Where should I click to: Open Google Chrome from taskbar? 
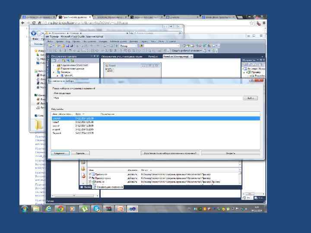(60, 209)
